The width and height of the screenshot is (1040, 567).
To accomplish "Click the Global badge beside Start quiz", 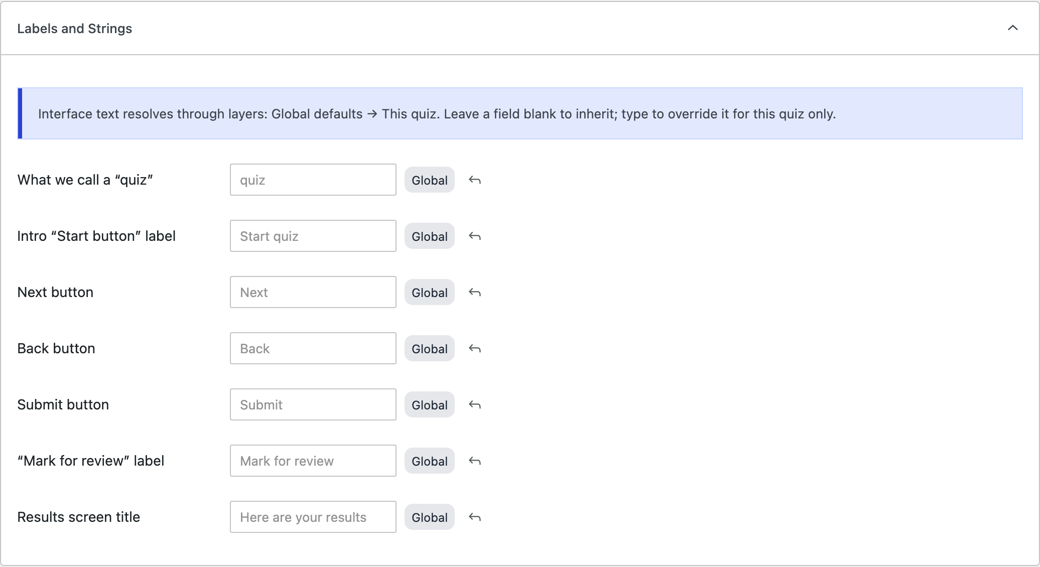I will coord(430,236).
